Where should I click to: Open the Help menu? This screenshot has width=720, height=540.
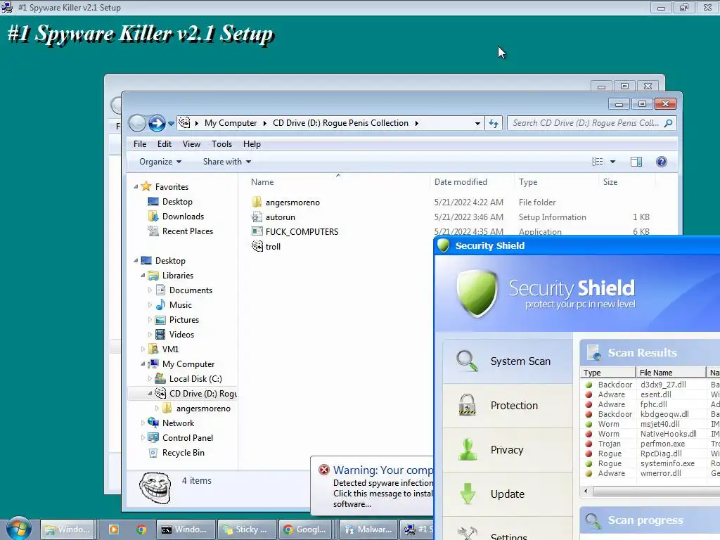tap(252, 143)
